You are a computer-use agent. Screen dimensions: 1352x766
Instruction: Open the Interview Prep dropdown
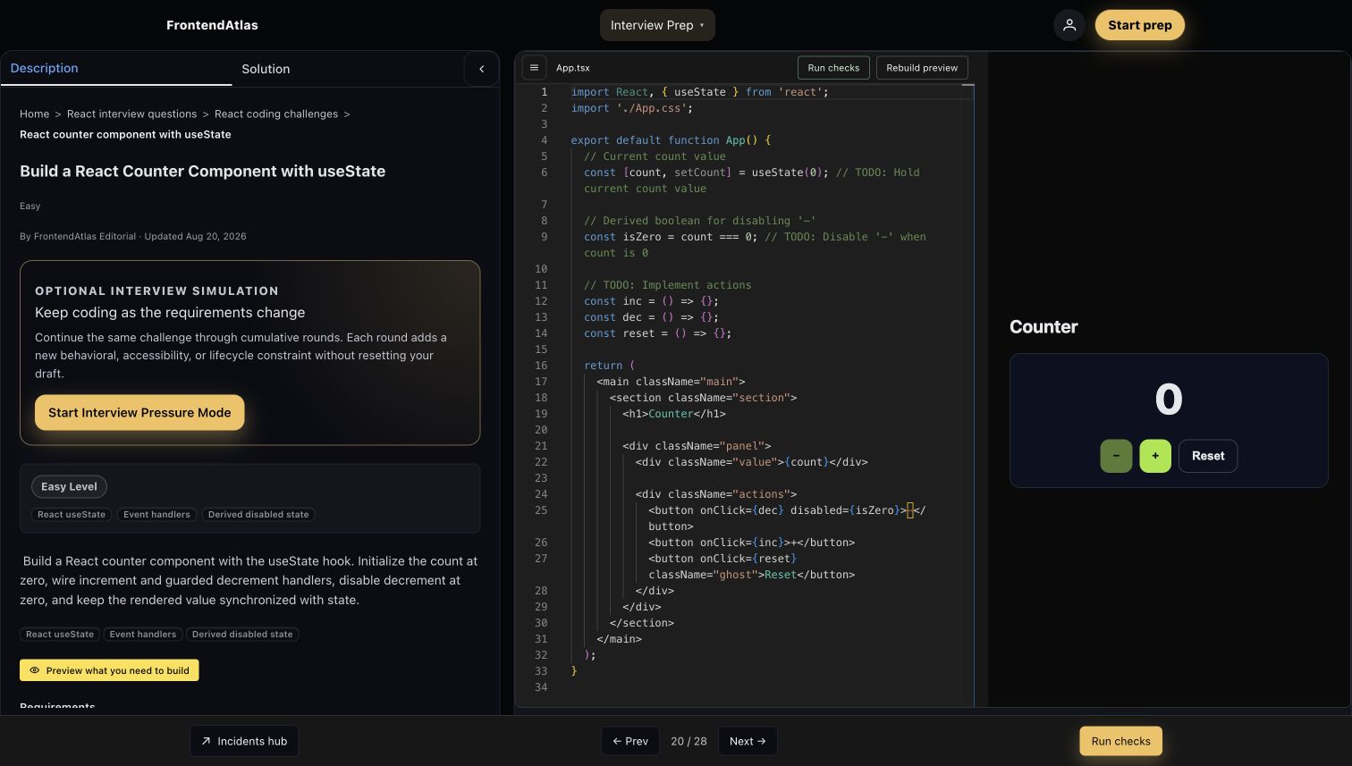[657, 25]
